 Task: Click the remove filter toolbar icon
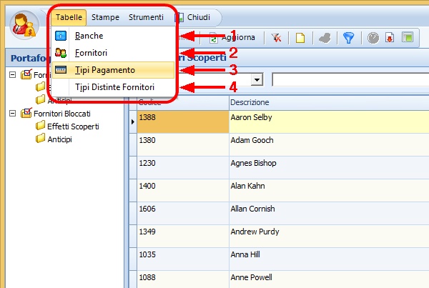click(275, 38)
